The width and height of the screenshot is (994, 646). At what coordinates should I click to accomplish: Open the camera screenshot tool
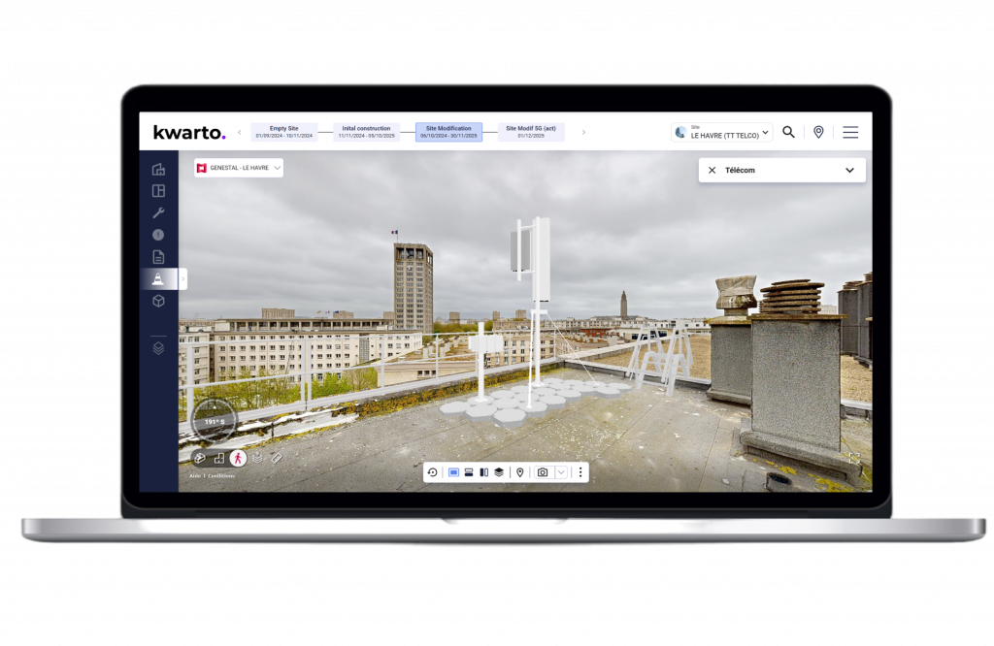tap(543, 472)
